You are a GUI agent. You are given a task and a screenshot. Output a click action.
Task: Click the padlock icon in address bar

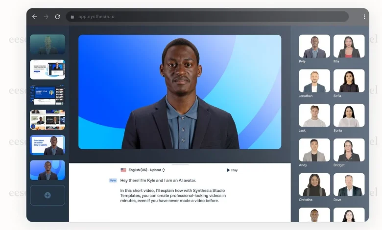[72, 17]
